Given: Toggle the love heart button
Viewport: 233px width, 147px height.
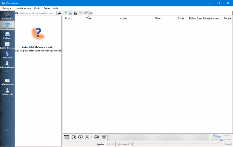Looking at the screenshot, I should tap(104, 137).
